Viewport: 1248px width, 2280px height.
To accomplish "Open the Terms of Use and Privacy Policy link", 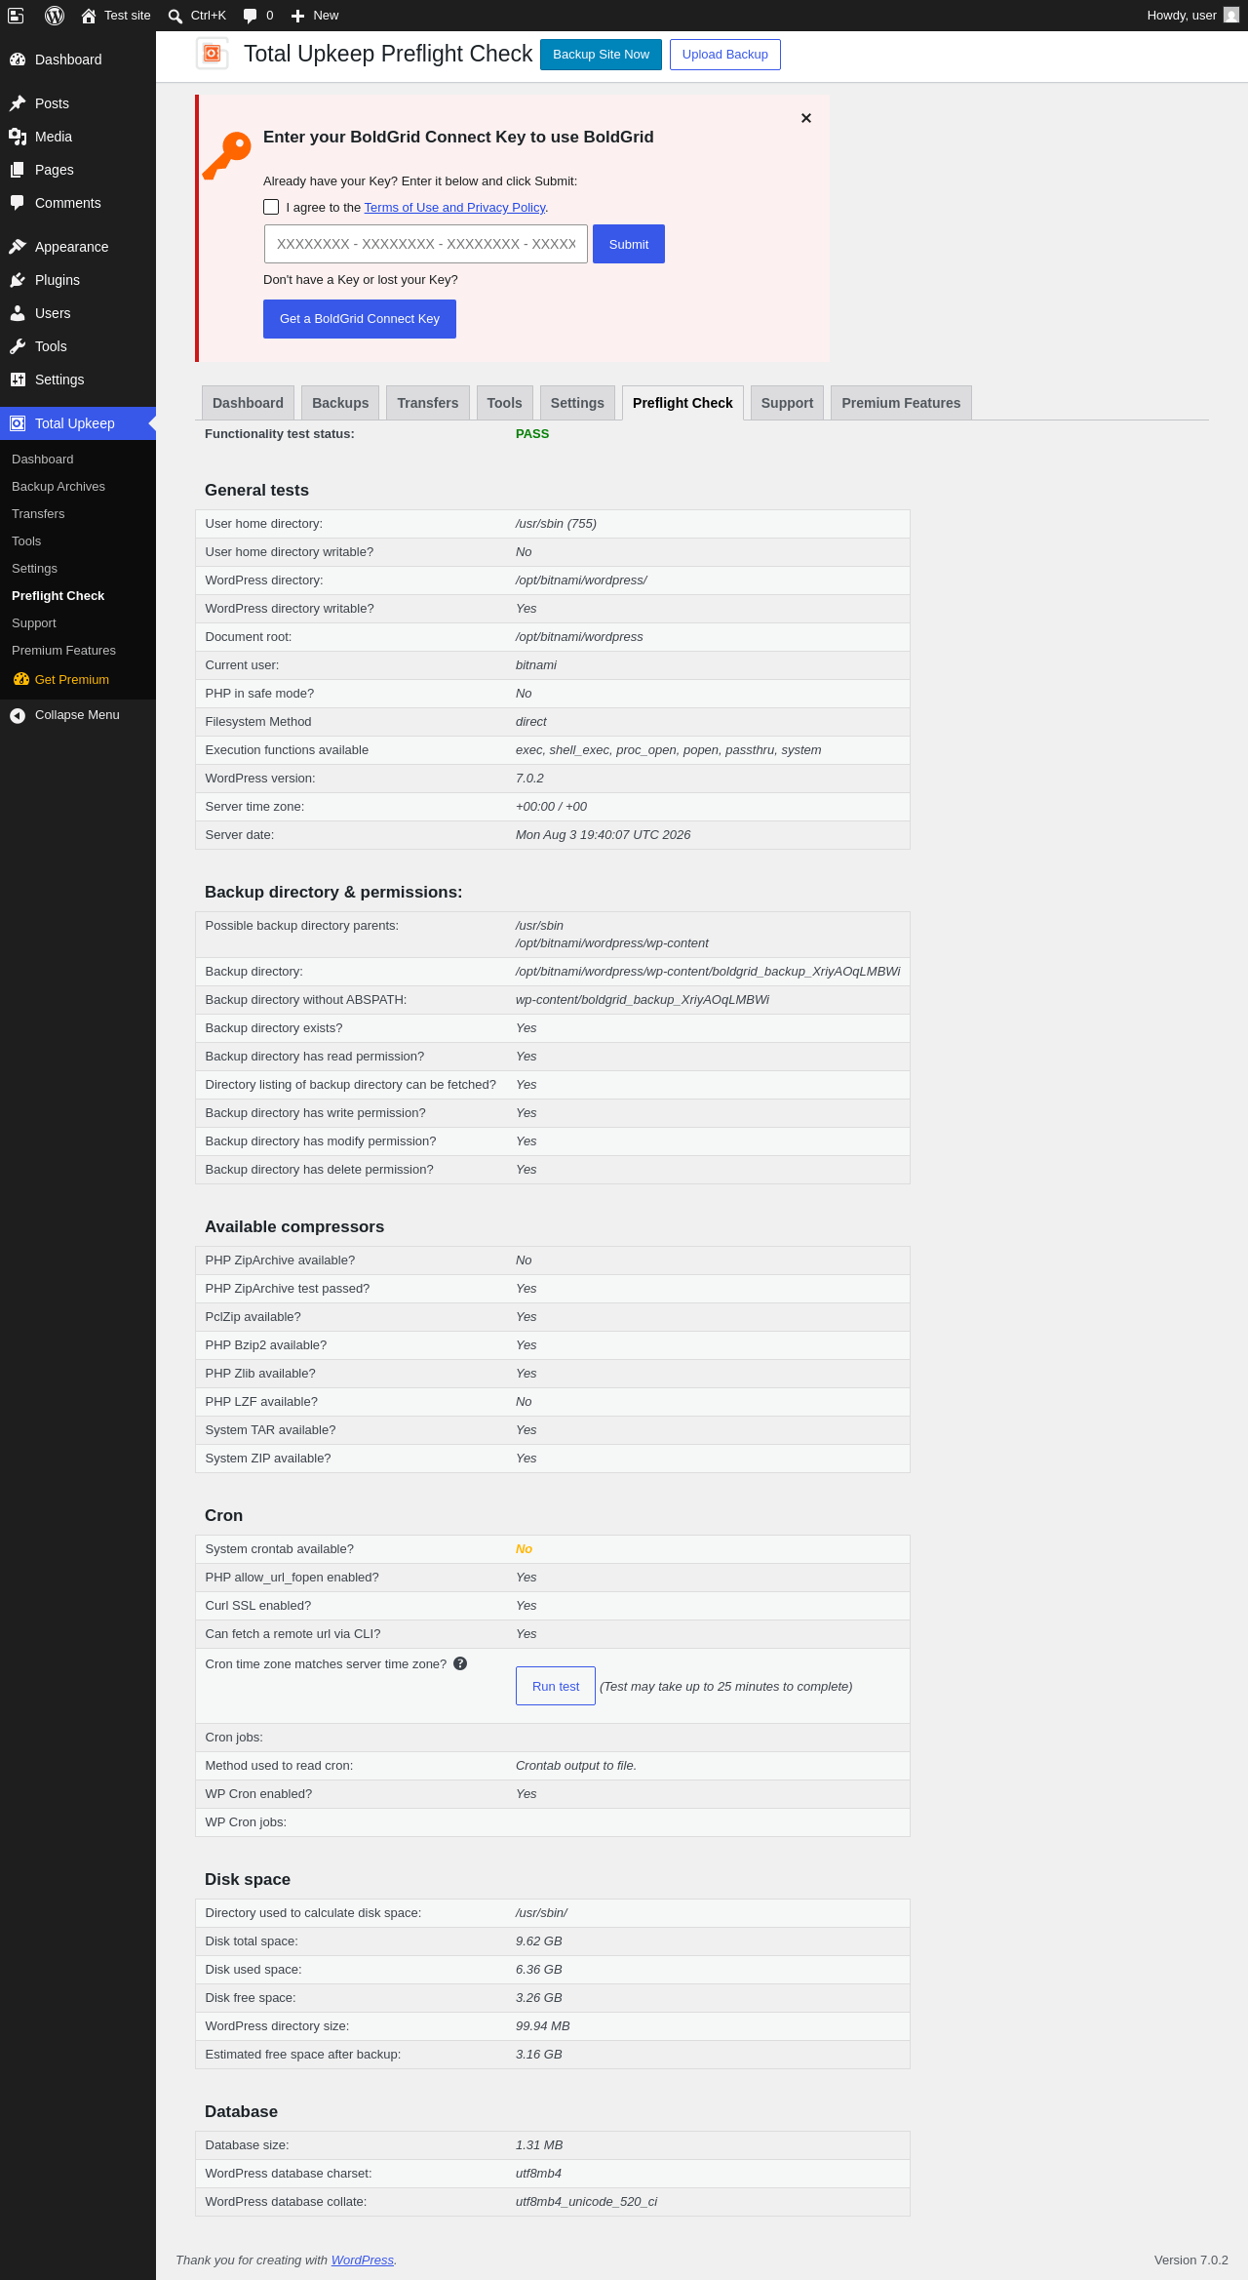I will pyautogui.click(x=454, y=208).
